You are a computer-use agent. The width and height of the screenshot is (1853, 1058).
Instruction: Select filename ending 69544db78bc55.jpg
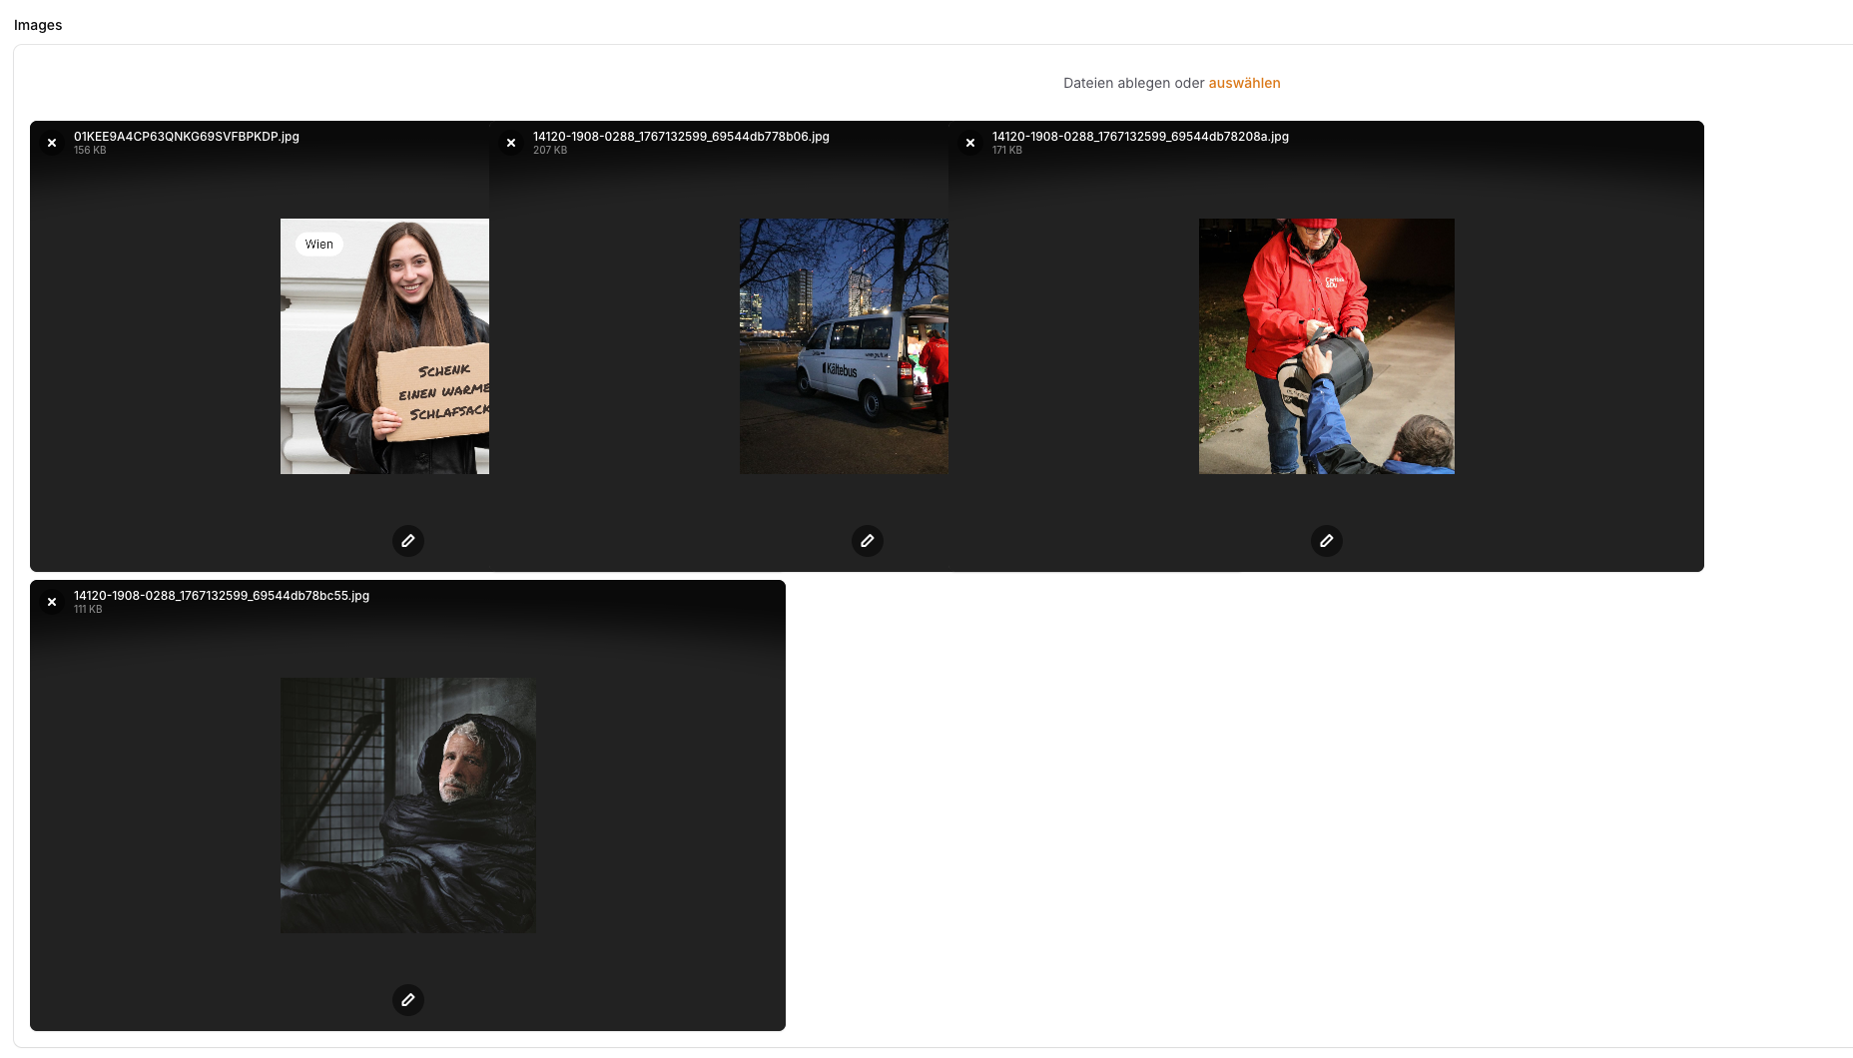coord(222,596)
